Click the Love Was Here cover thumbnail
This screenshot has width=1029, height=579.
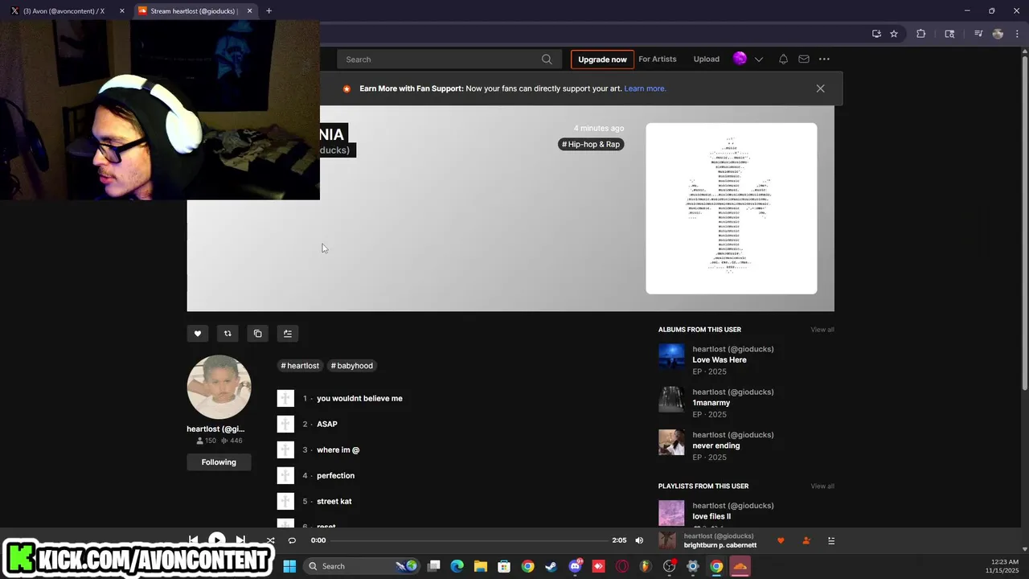click(671, 357)
